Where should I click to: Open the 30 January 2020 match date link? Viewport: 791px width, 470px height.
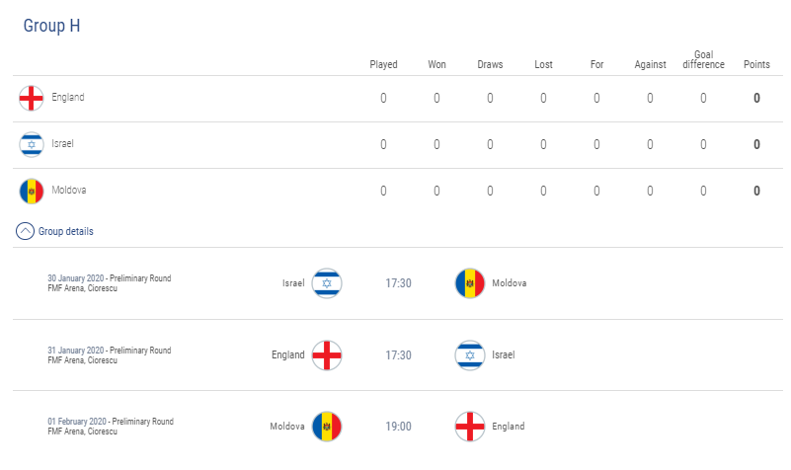[x=76, y=278]
